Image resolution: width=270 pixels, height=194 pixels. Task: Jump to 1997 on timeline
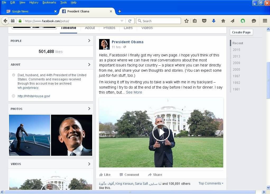point(236,76)
